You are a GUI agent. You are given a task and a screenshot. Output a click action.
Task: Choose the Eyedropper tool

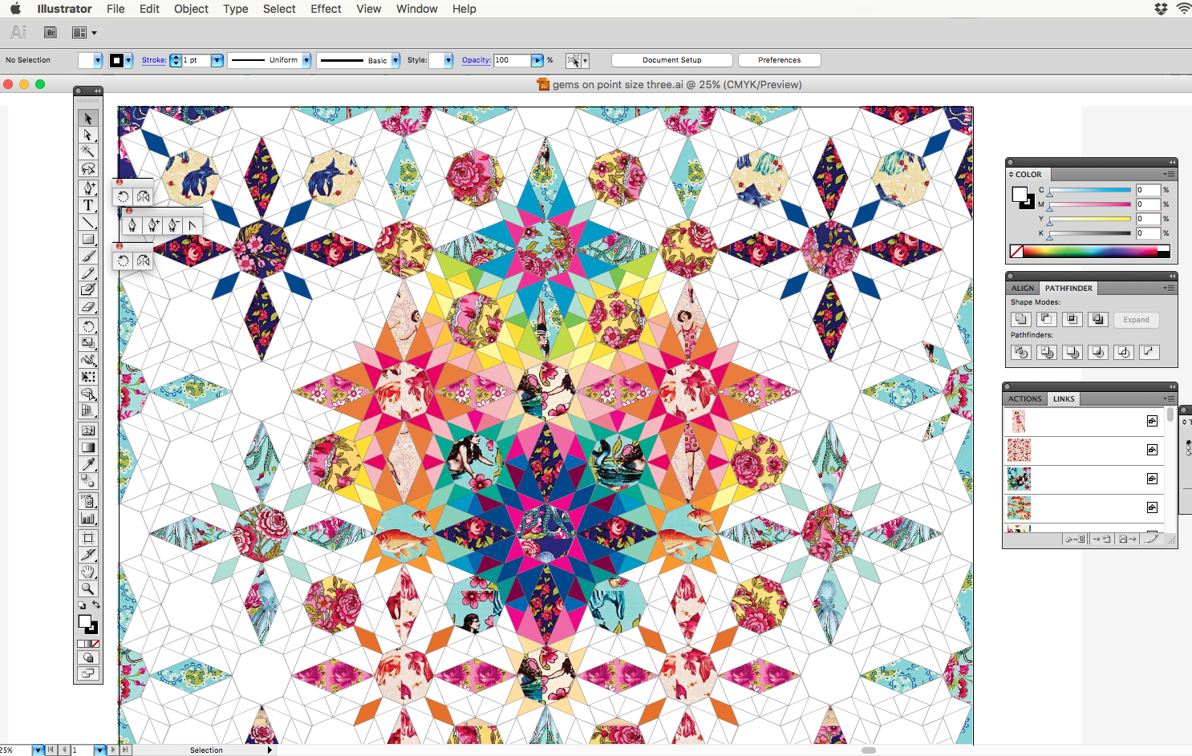coord(88,464)
